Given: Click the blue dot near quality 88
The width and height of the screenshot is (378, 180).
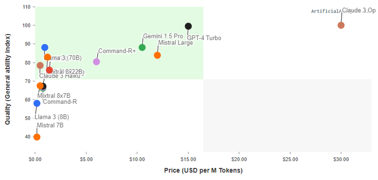Looking at the screenshot, I should (45, 47).
